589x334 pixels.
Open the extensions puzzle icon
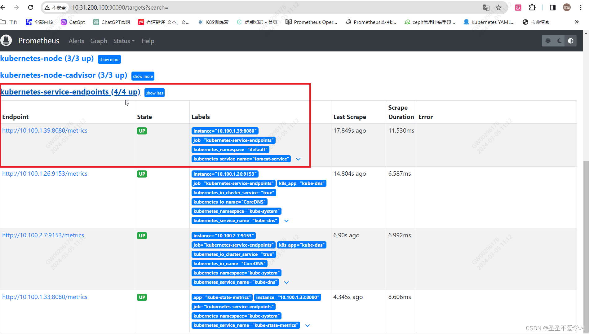532,7
